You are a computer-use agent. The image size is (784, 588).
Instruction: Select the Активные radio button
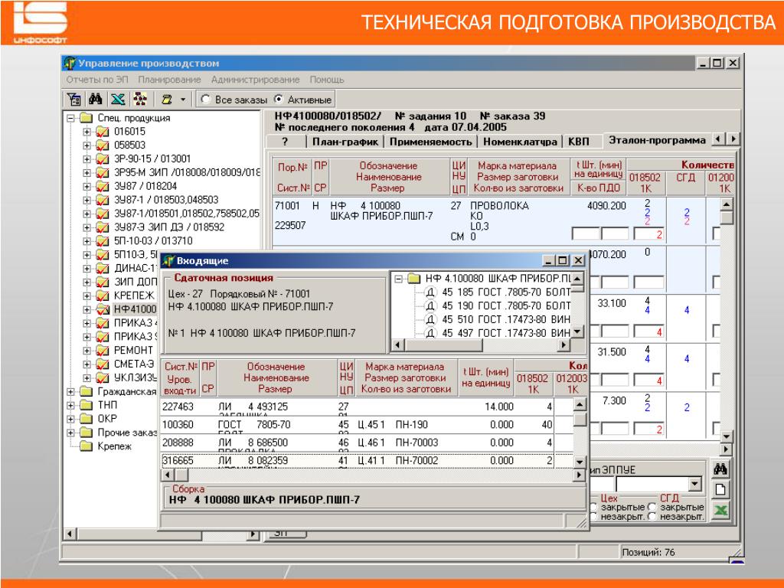[x=279, y=100]
